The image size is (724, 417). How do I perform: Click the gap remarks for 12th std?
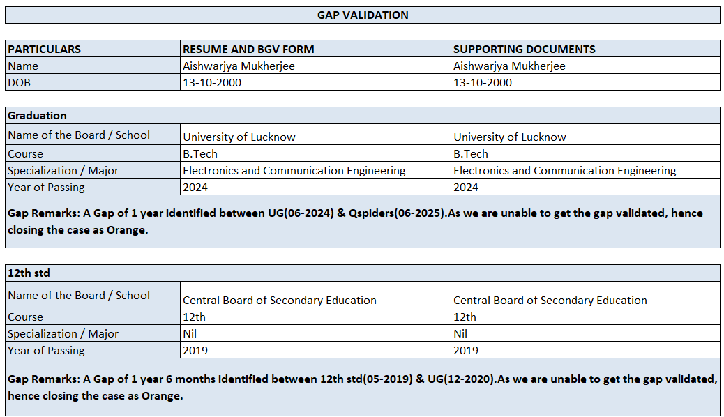pos(363,387)
